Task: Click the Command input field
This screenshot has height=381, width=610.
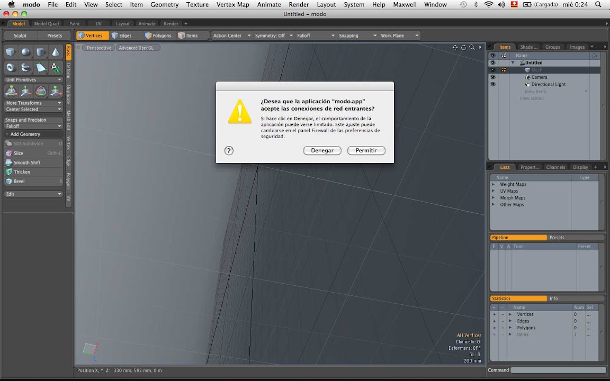Action: coord(558,370)
